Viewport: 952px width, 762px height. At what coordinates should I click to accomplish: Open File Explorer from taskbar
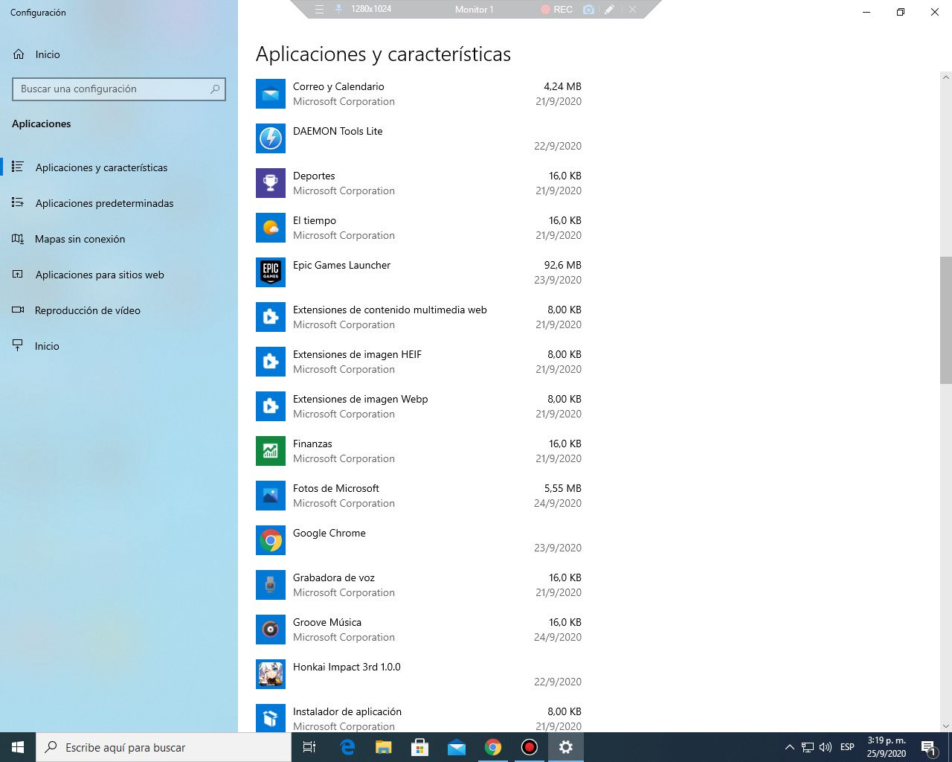383,747
